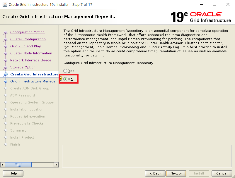235x178 pixels.
Task: Click the Storage Option step node icon
Action: [6, 68]
